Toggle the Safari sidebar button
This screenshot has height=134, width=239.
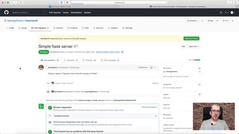tap(21, 3)
